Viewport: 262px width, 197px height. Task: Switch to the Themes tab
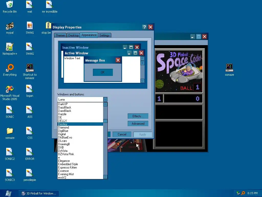(60, 35)
